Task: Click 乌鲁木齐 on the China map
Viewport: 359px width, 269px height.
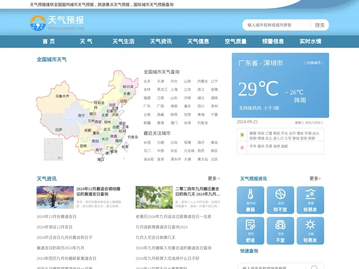Action: coord(62,96)
